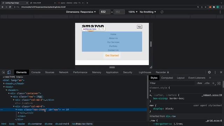Open the extensions puzzle icon

click(x=214, y=7)
